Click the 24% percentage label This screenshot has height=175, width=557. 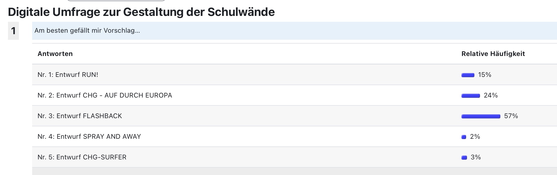pyautogui.click(x=491, y=95)
